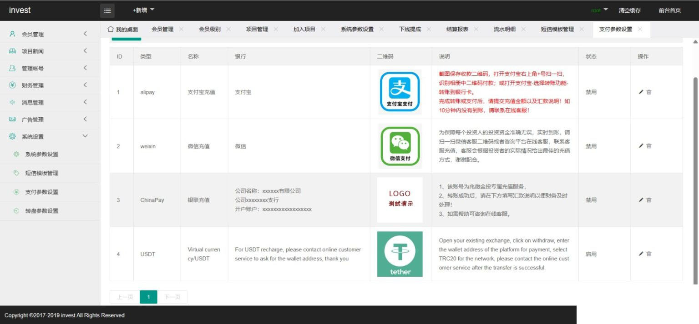Click the home icon 我的桌面 tab
This screenshot has height=324, width=699.
[x=122, y=30]
